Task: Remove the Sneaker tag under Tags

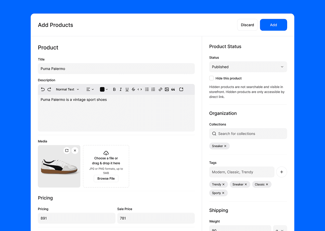Action: [246, 184]
